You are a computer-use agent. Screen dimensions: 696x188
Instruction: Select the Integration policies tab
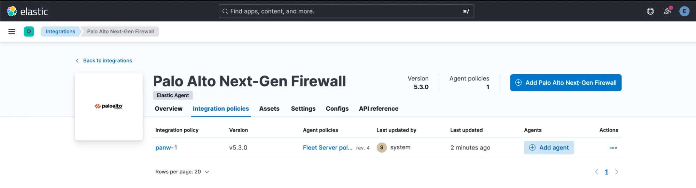pos(221,109)
